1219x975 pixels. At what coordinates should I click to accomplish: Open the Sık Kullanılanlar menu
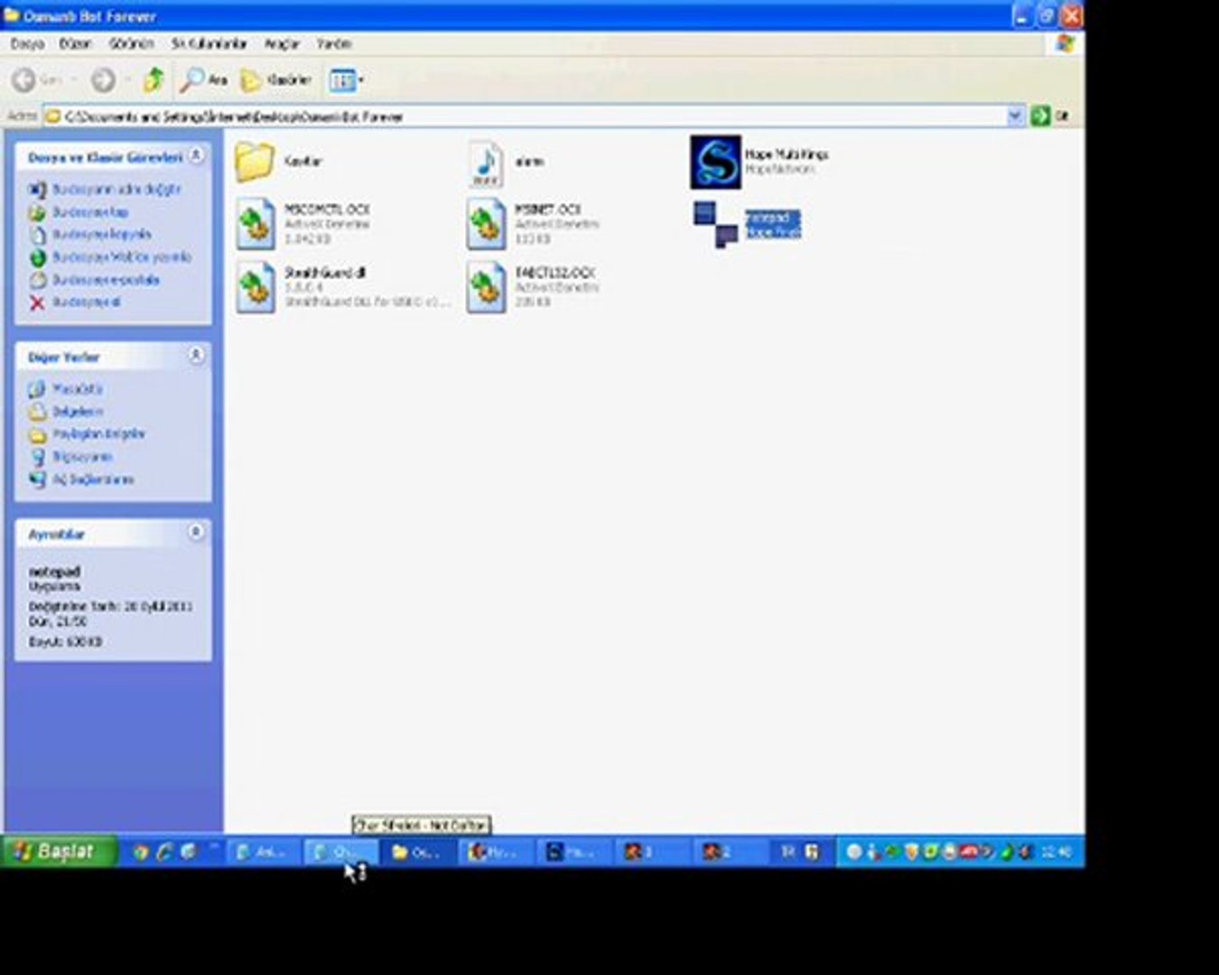click(x=209, y=43)
